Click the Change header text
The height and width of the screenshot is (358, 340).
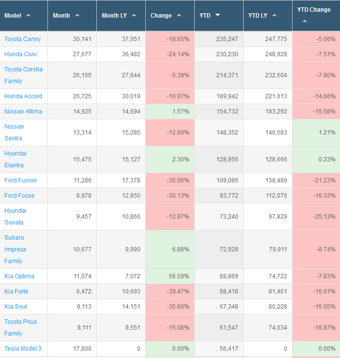pyautogui.click(x=161, y=16)
